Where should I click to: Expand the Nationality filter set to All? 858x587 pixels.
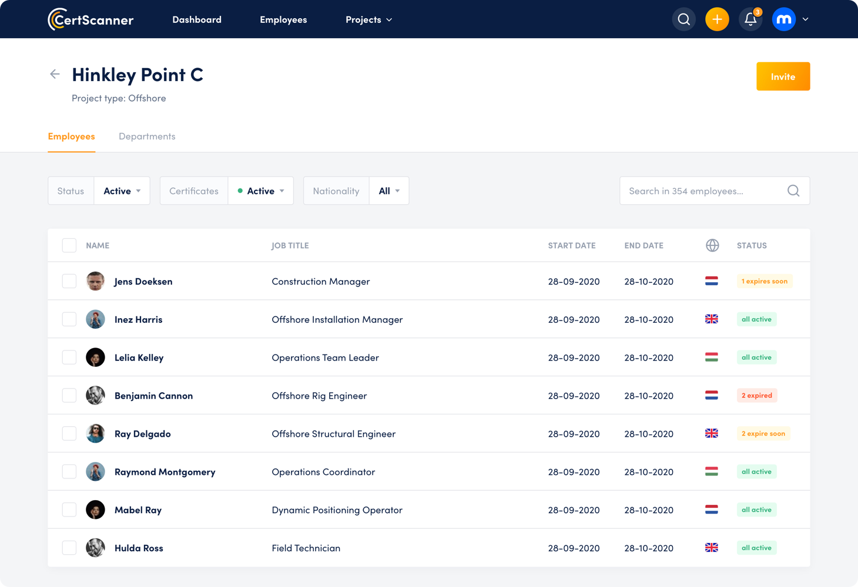point(388,190)
